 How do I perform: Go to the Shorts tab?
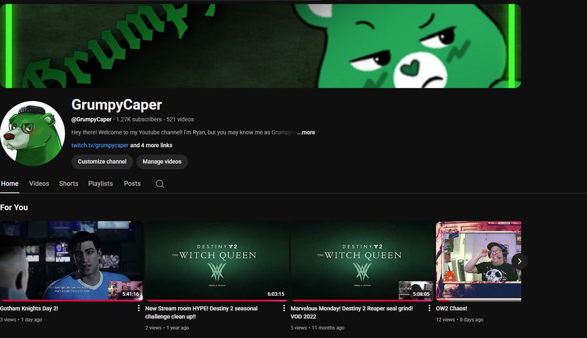click(69, 184)
